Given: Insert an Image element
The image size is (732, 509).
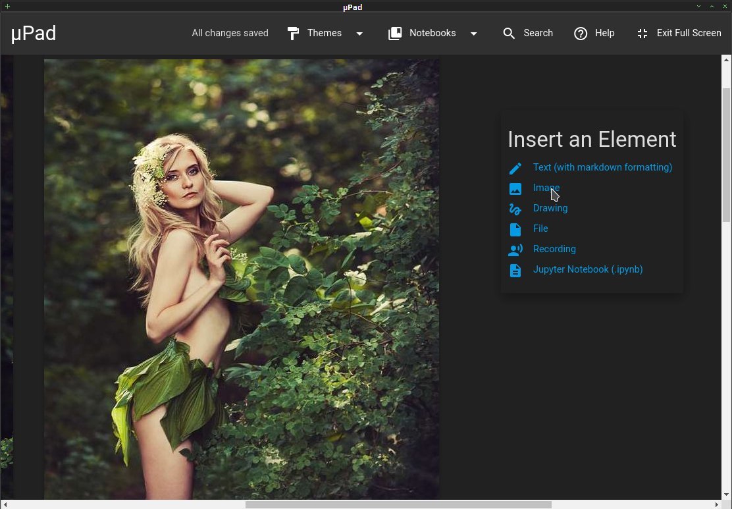Looking at the screenshot, I should [546, 188].
